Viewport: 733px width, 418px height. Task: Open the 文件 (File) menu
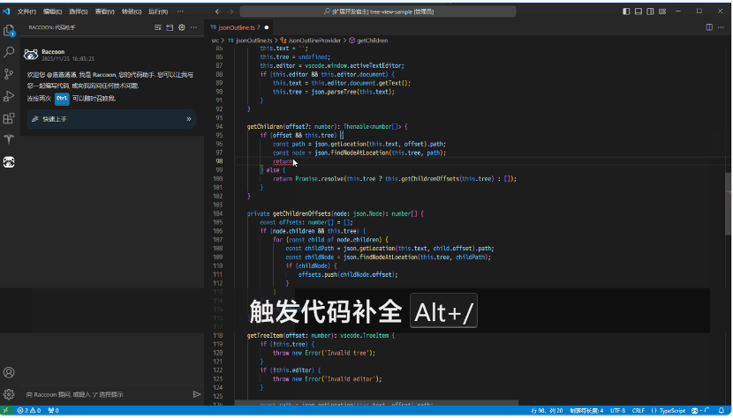point(26,11)
